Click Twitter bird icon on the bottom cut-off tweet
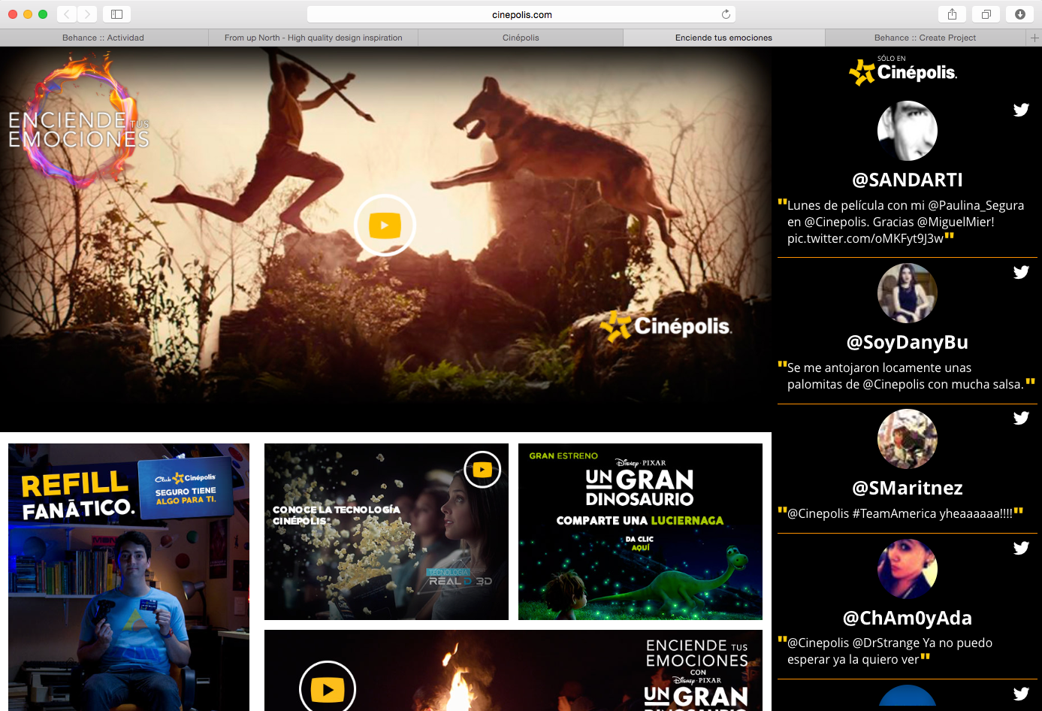The height and width of the screenshot is (711, 1042). click(x=1021, y=694)
